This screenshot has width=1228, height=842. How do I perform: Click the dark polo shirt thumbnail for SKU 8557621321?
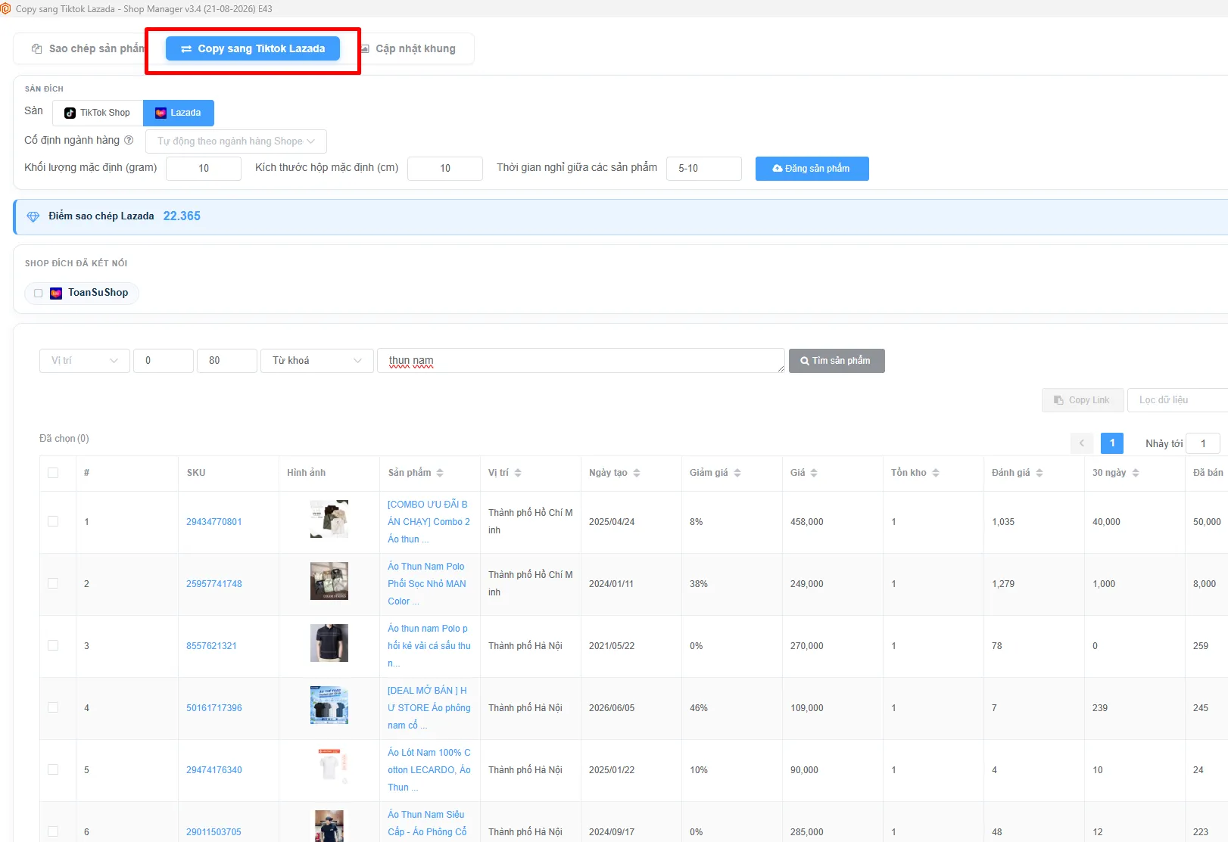[x=329, y=643]
